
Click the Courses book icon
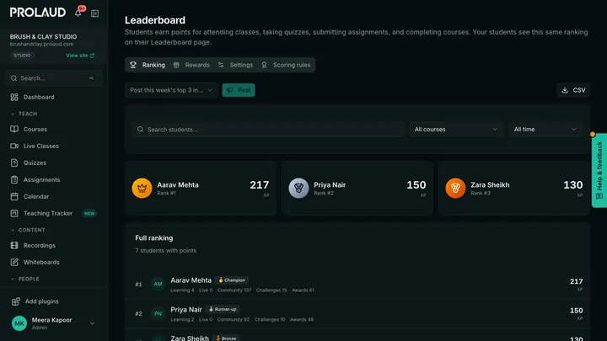pyautogui.click(x=14, y=129)
